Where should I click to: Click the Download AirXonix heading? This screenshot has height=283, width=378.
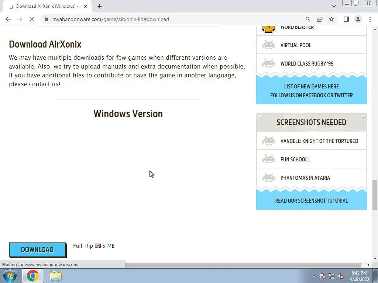(x=45, y=44)
